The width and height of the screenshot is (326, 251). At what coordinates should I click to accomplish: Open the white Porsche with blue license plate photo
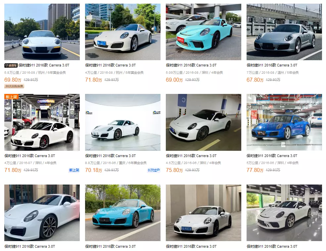[203, 213]
